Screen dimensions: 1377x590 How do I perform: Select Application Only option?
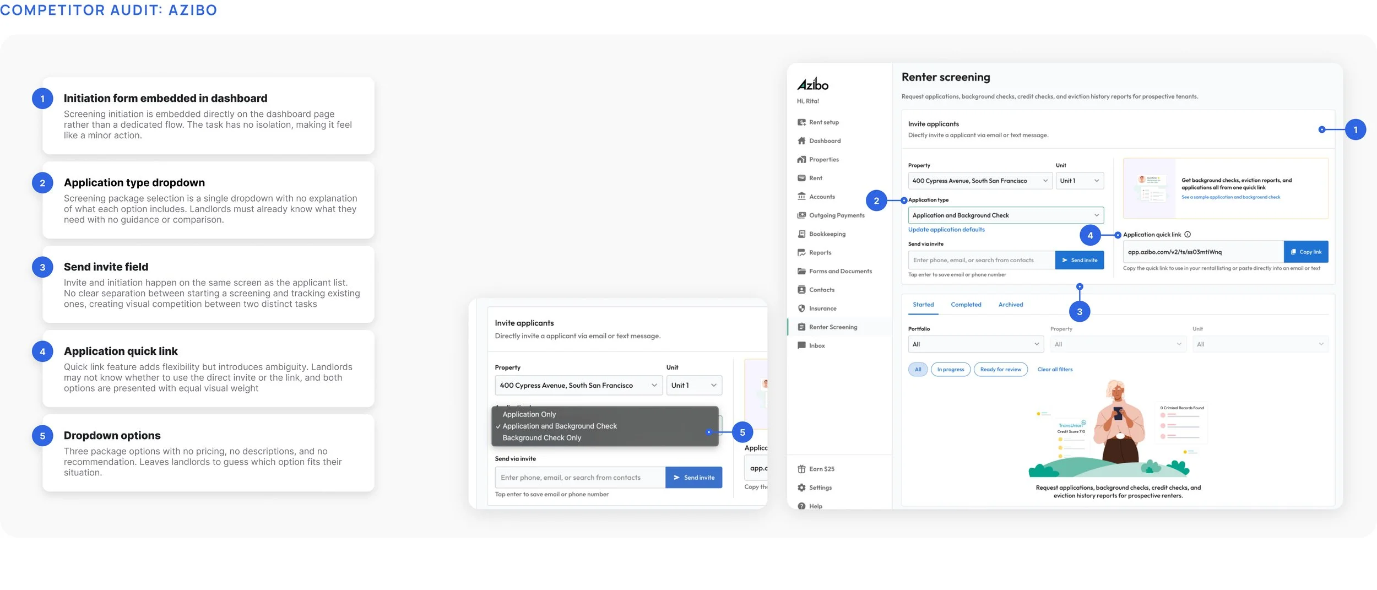605,414
